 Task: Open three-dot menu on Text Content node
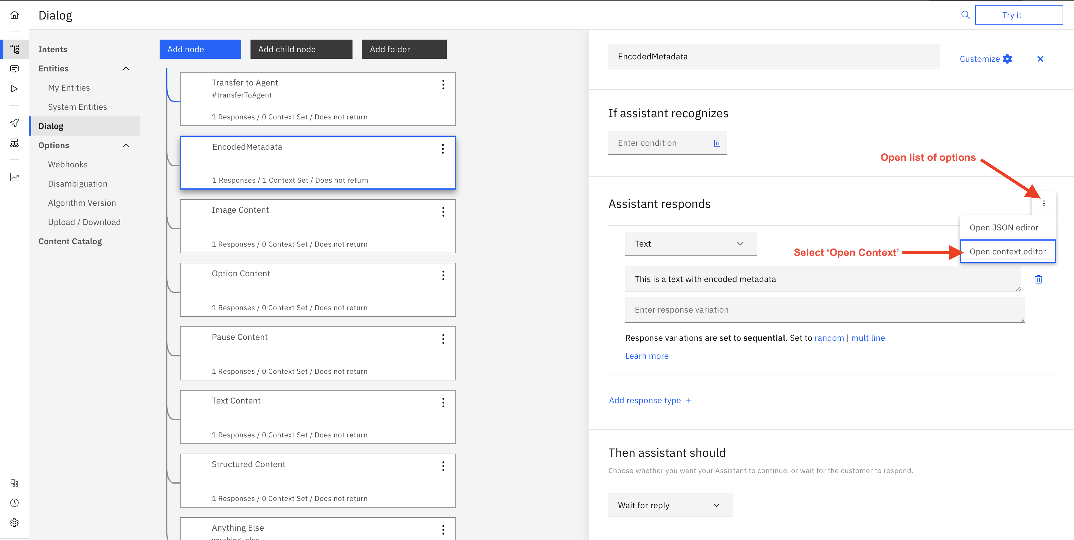tap(443, 402)
